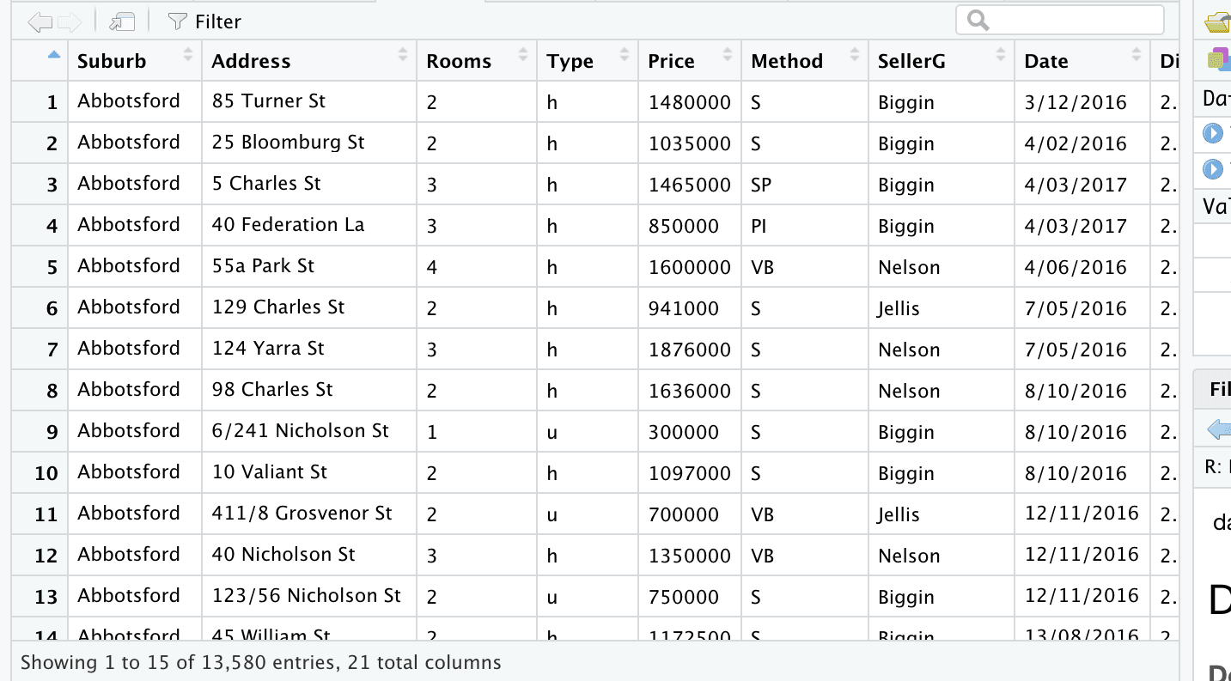Sort by the Suburb column arrows
Screen dimensions: 1231x681
[188, 56]
